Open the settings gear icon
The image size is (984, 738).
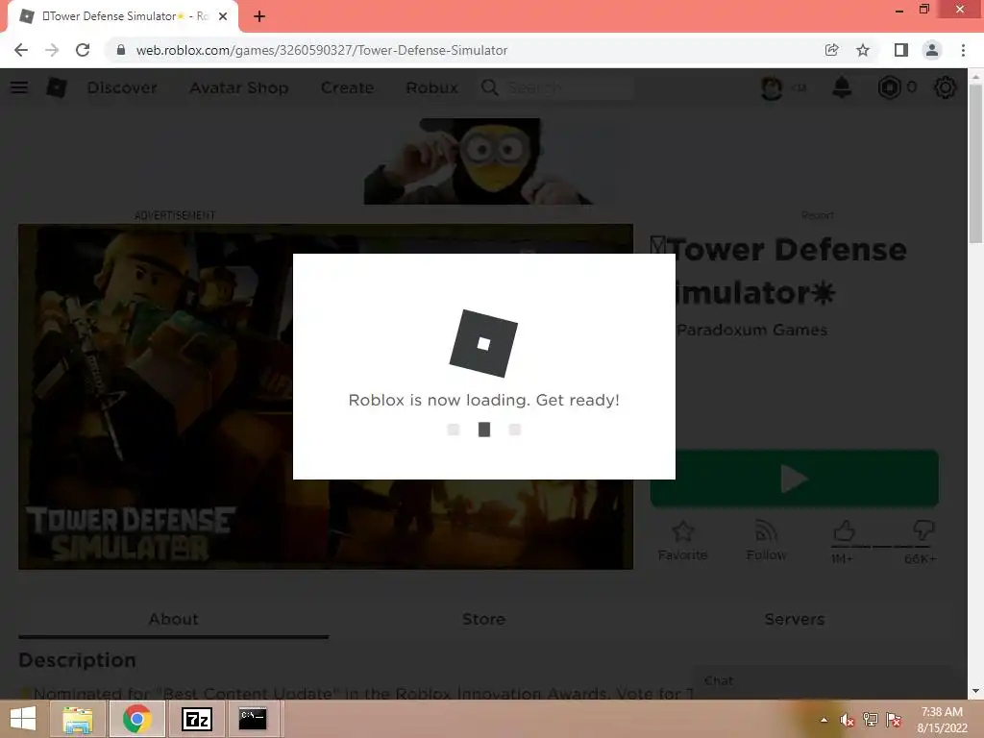pos(946,87)
